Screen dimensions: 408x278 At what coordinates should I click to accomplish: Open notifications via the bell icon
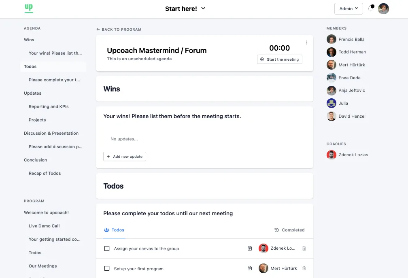tap(370, 8)
